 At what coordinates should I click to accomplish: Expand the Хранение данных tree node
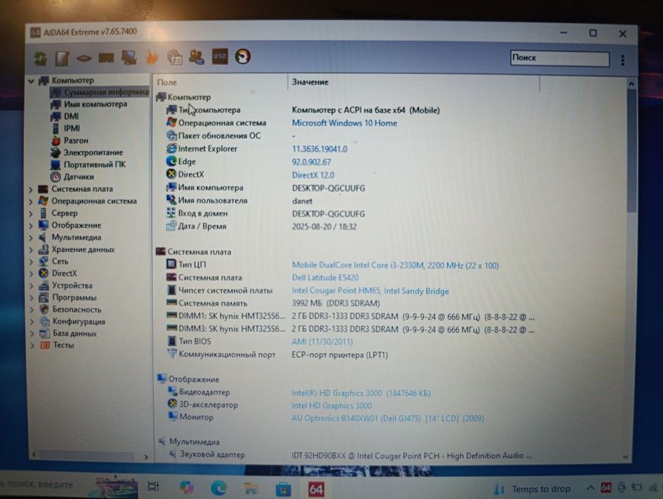click(31, 250)
